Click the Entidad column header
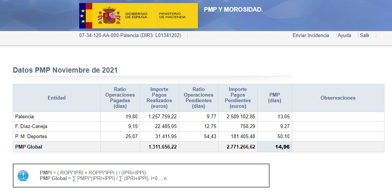This screenshot has width=392, height=192. tap(57, 98)
